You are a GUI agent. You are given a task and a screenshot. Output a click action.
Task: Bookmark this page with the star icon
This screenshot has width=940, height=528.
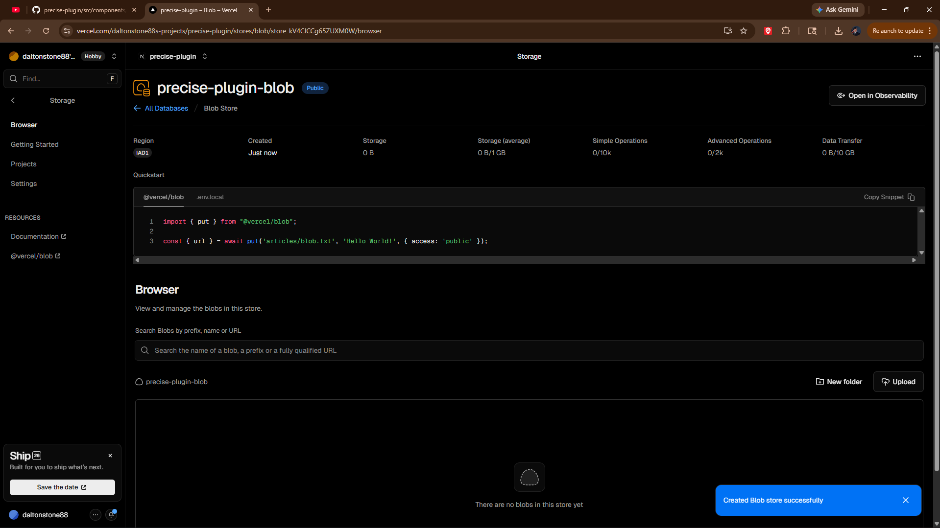click(743, 31)
